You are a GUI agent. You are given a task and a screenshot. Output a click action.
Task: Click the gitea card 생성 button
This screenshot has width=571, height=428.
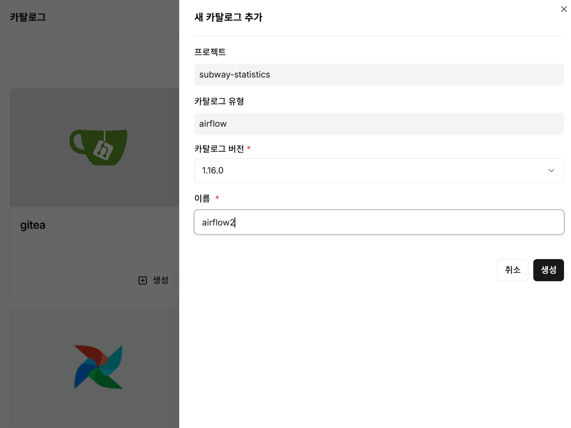(153, 280)
